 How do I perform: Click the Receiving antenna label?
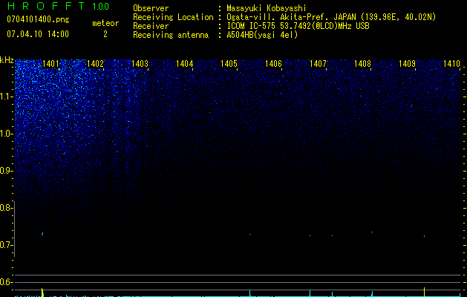click(x=171, y=35)
